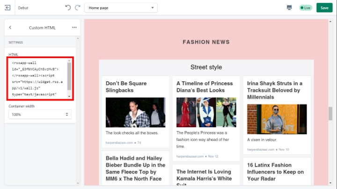This screenshot has width=337, height=189.
Task: Open Timeline of Princess Diana's Best Looks
Action: tap(205, 87)
